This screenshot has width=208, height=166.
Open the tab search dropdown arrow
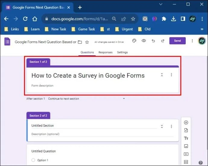click(161, 4)
